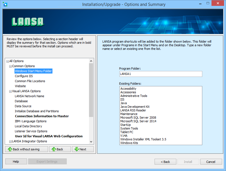Open the Help button
226x171 pixels.
(x=16, y=162)
